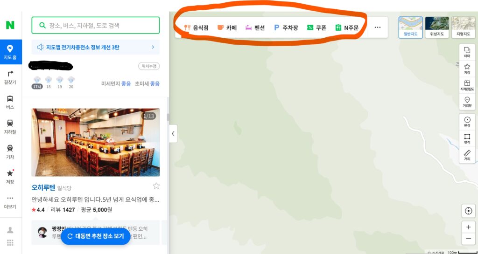Open the 지하철 subway sidebar icon
The image size is (478, 254).
(10, 127)
